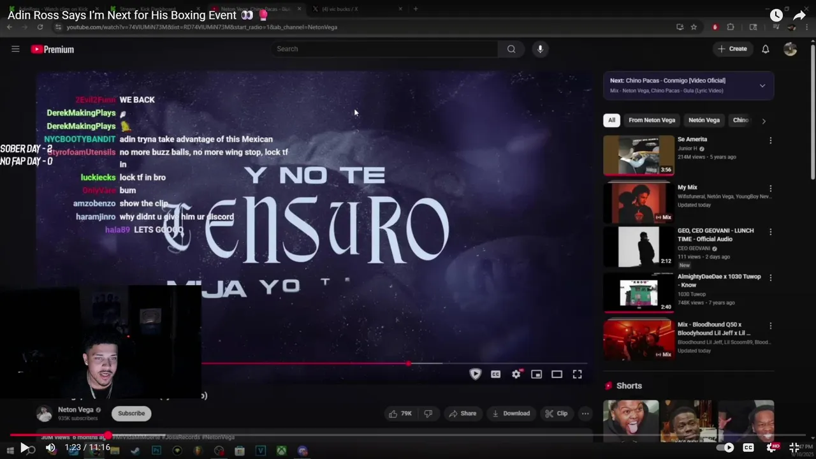The width and height of the screenshot is (816, 459).
Task: Mute the outer video player volume
Action: pos(50,448)
